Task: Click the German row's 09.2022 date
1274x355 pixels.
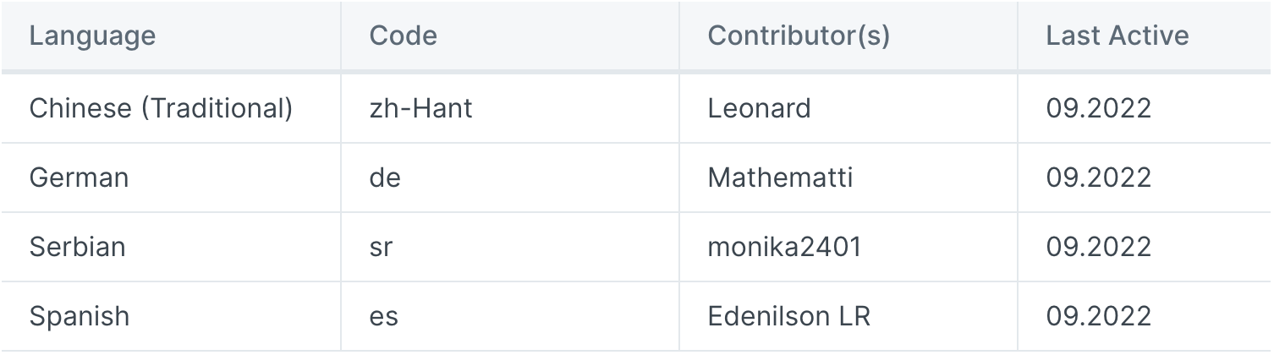Action: pos(1099,177)
